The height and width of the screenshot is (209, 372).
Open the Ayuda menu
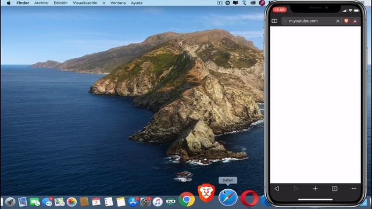pyautogui.click(x=137, y=3)
